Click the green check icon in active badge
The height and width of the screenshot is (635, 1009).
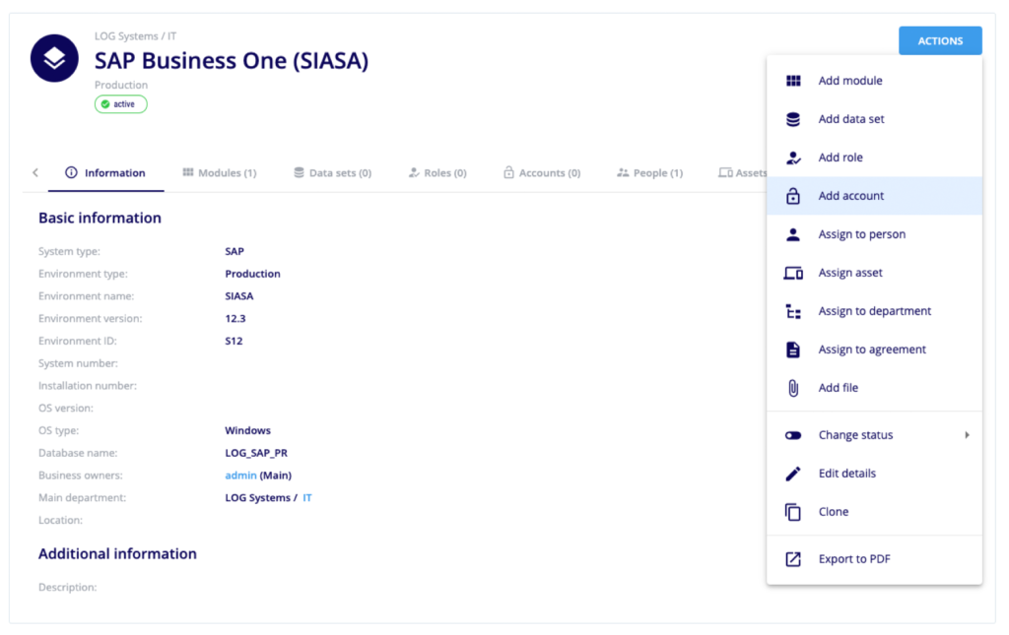click(x=105, y=104)
